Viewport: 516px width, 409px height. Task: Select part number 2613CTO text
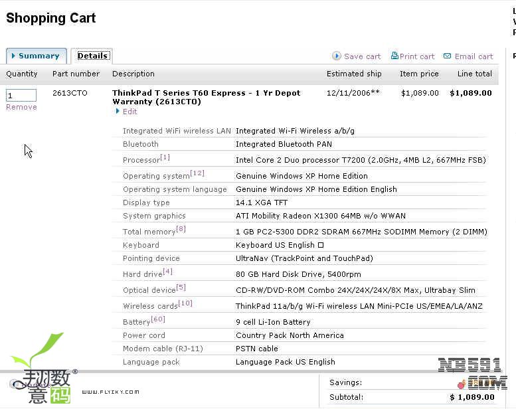(x=70, y=93)
